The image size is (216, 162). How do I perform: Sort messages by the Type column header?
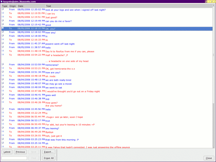(5, 6)
